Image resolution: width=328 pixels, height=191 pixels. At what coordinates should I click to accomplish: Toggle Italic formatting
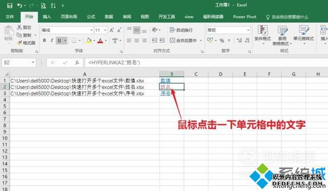52,40
